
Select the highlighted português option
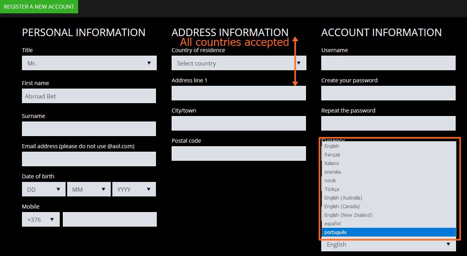pyautogui.click(x=389, y=232)
